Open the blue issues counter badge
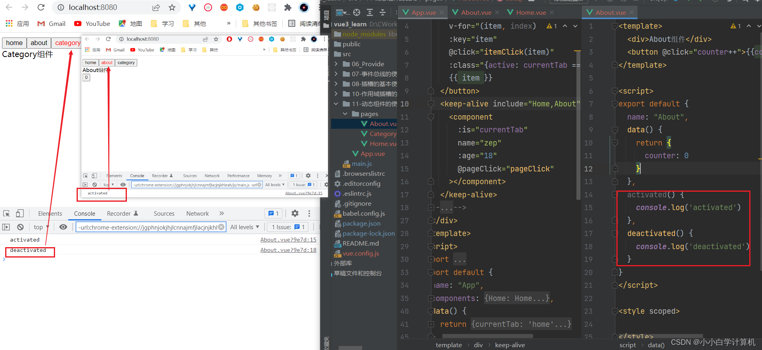 tap(274, 214)
